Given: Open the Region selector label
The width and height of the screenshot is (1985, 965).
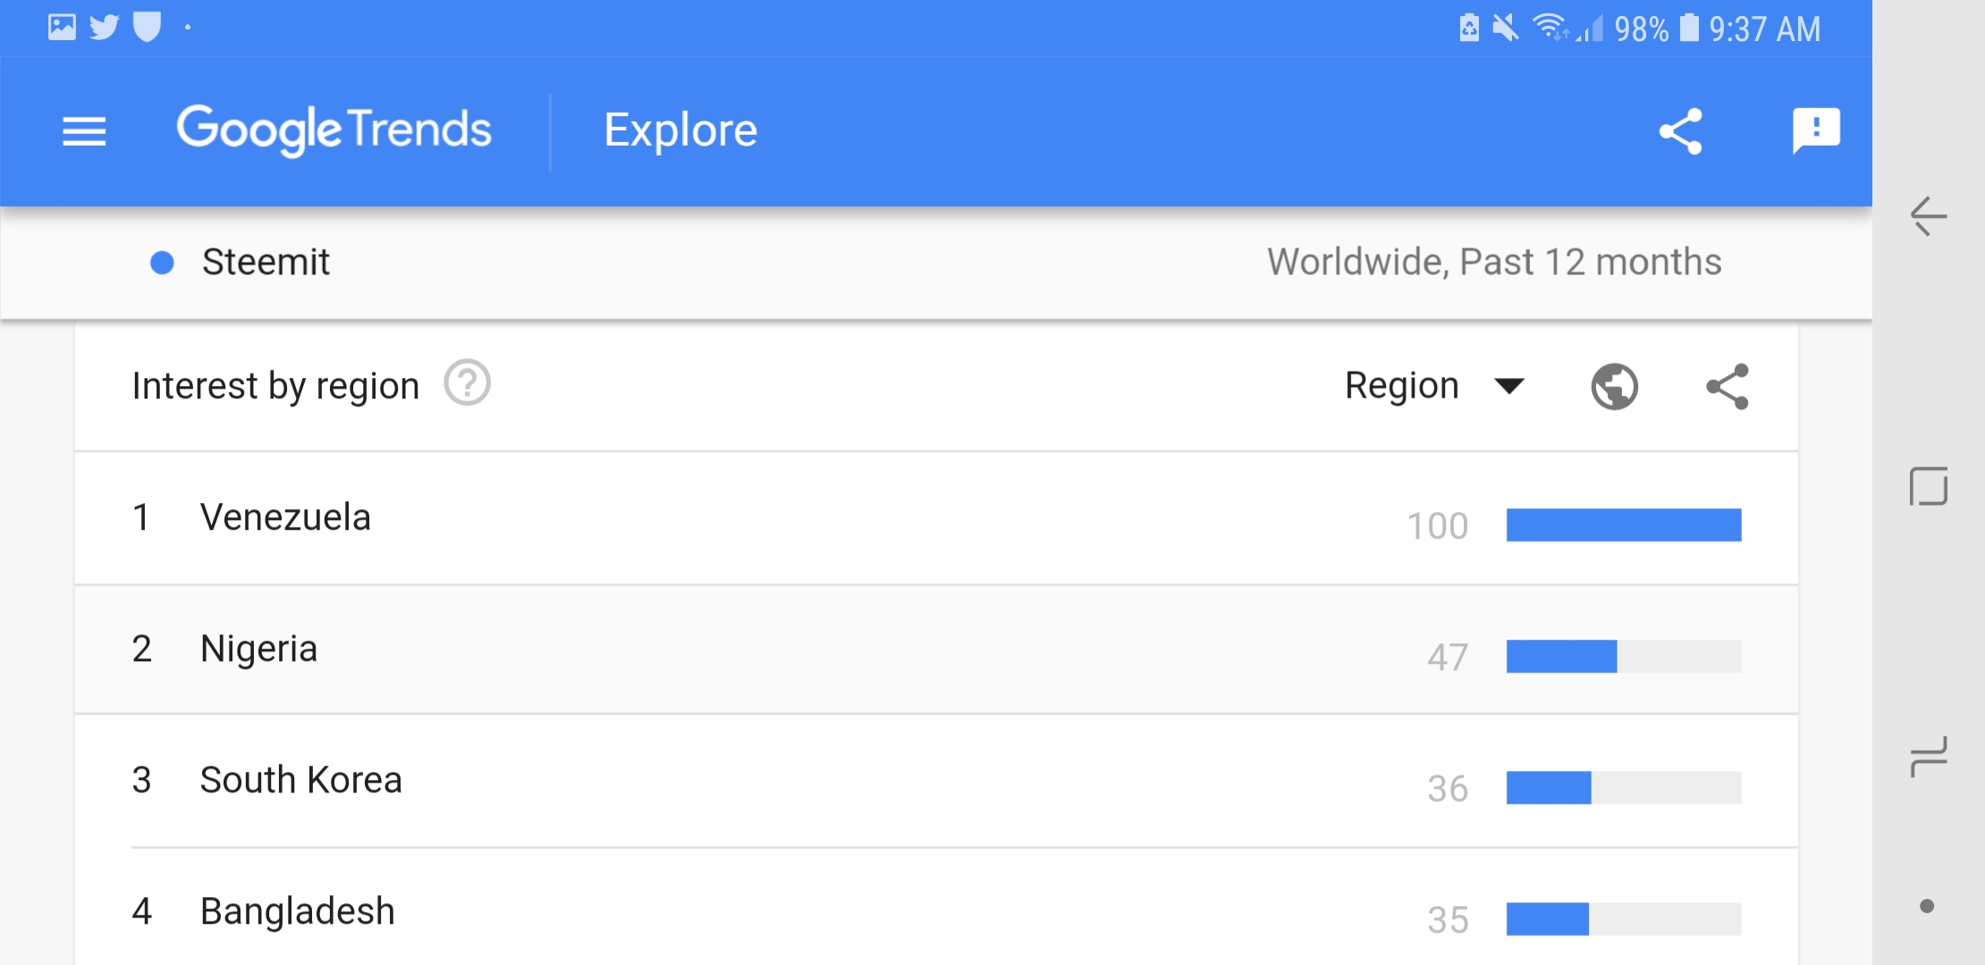Looking at the screenshot, I should click(x=1401, y=386).
